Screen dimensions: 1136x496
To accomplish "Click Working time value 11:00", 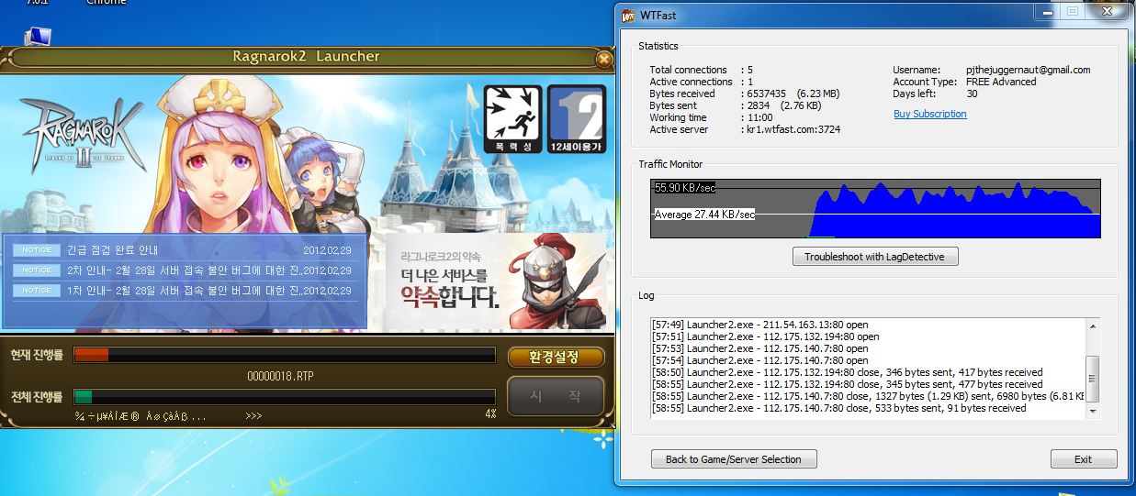I will [761, 117].
